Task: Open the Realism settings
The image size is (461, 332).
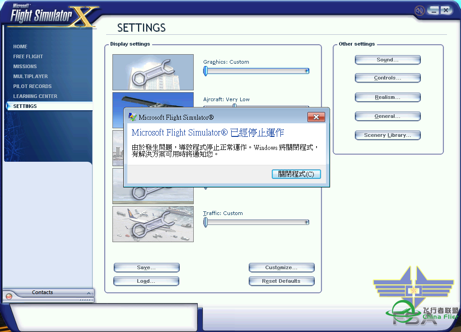Action: pyautogui.click(x=387, y=97)
